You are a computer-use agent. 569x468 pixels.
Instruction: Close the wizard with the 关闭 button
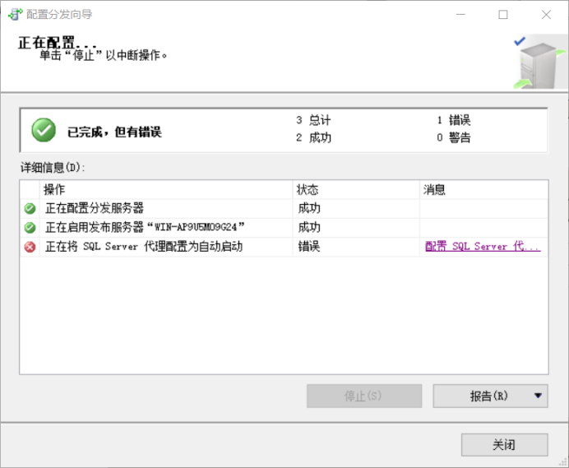(x=503, y=445)
